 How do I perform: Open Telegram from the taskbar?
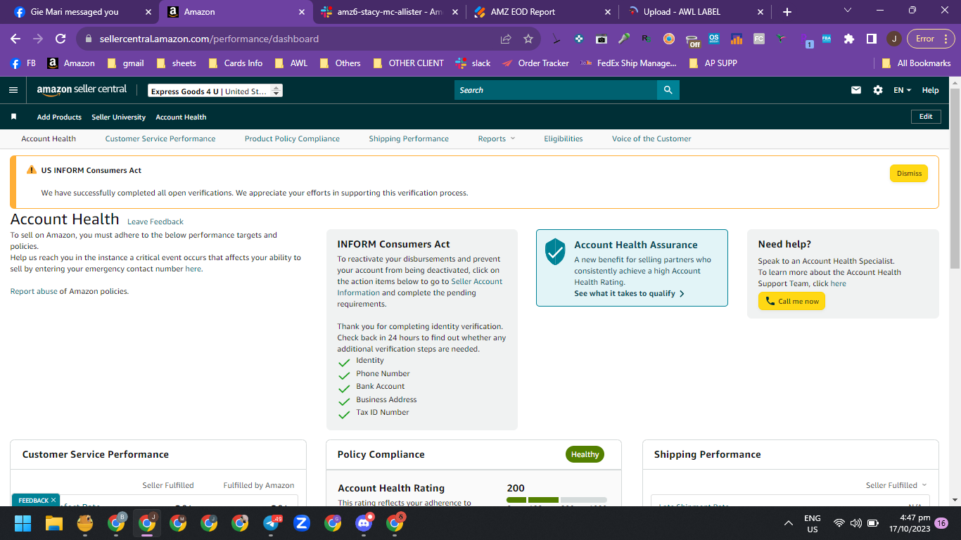271,523
